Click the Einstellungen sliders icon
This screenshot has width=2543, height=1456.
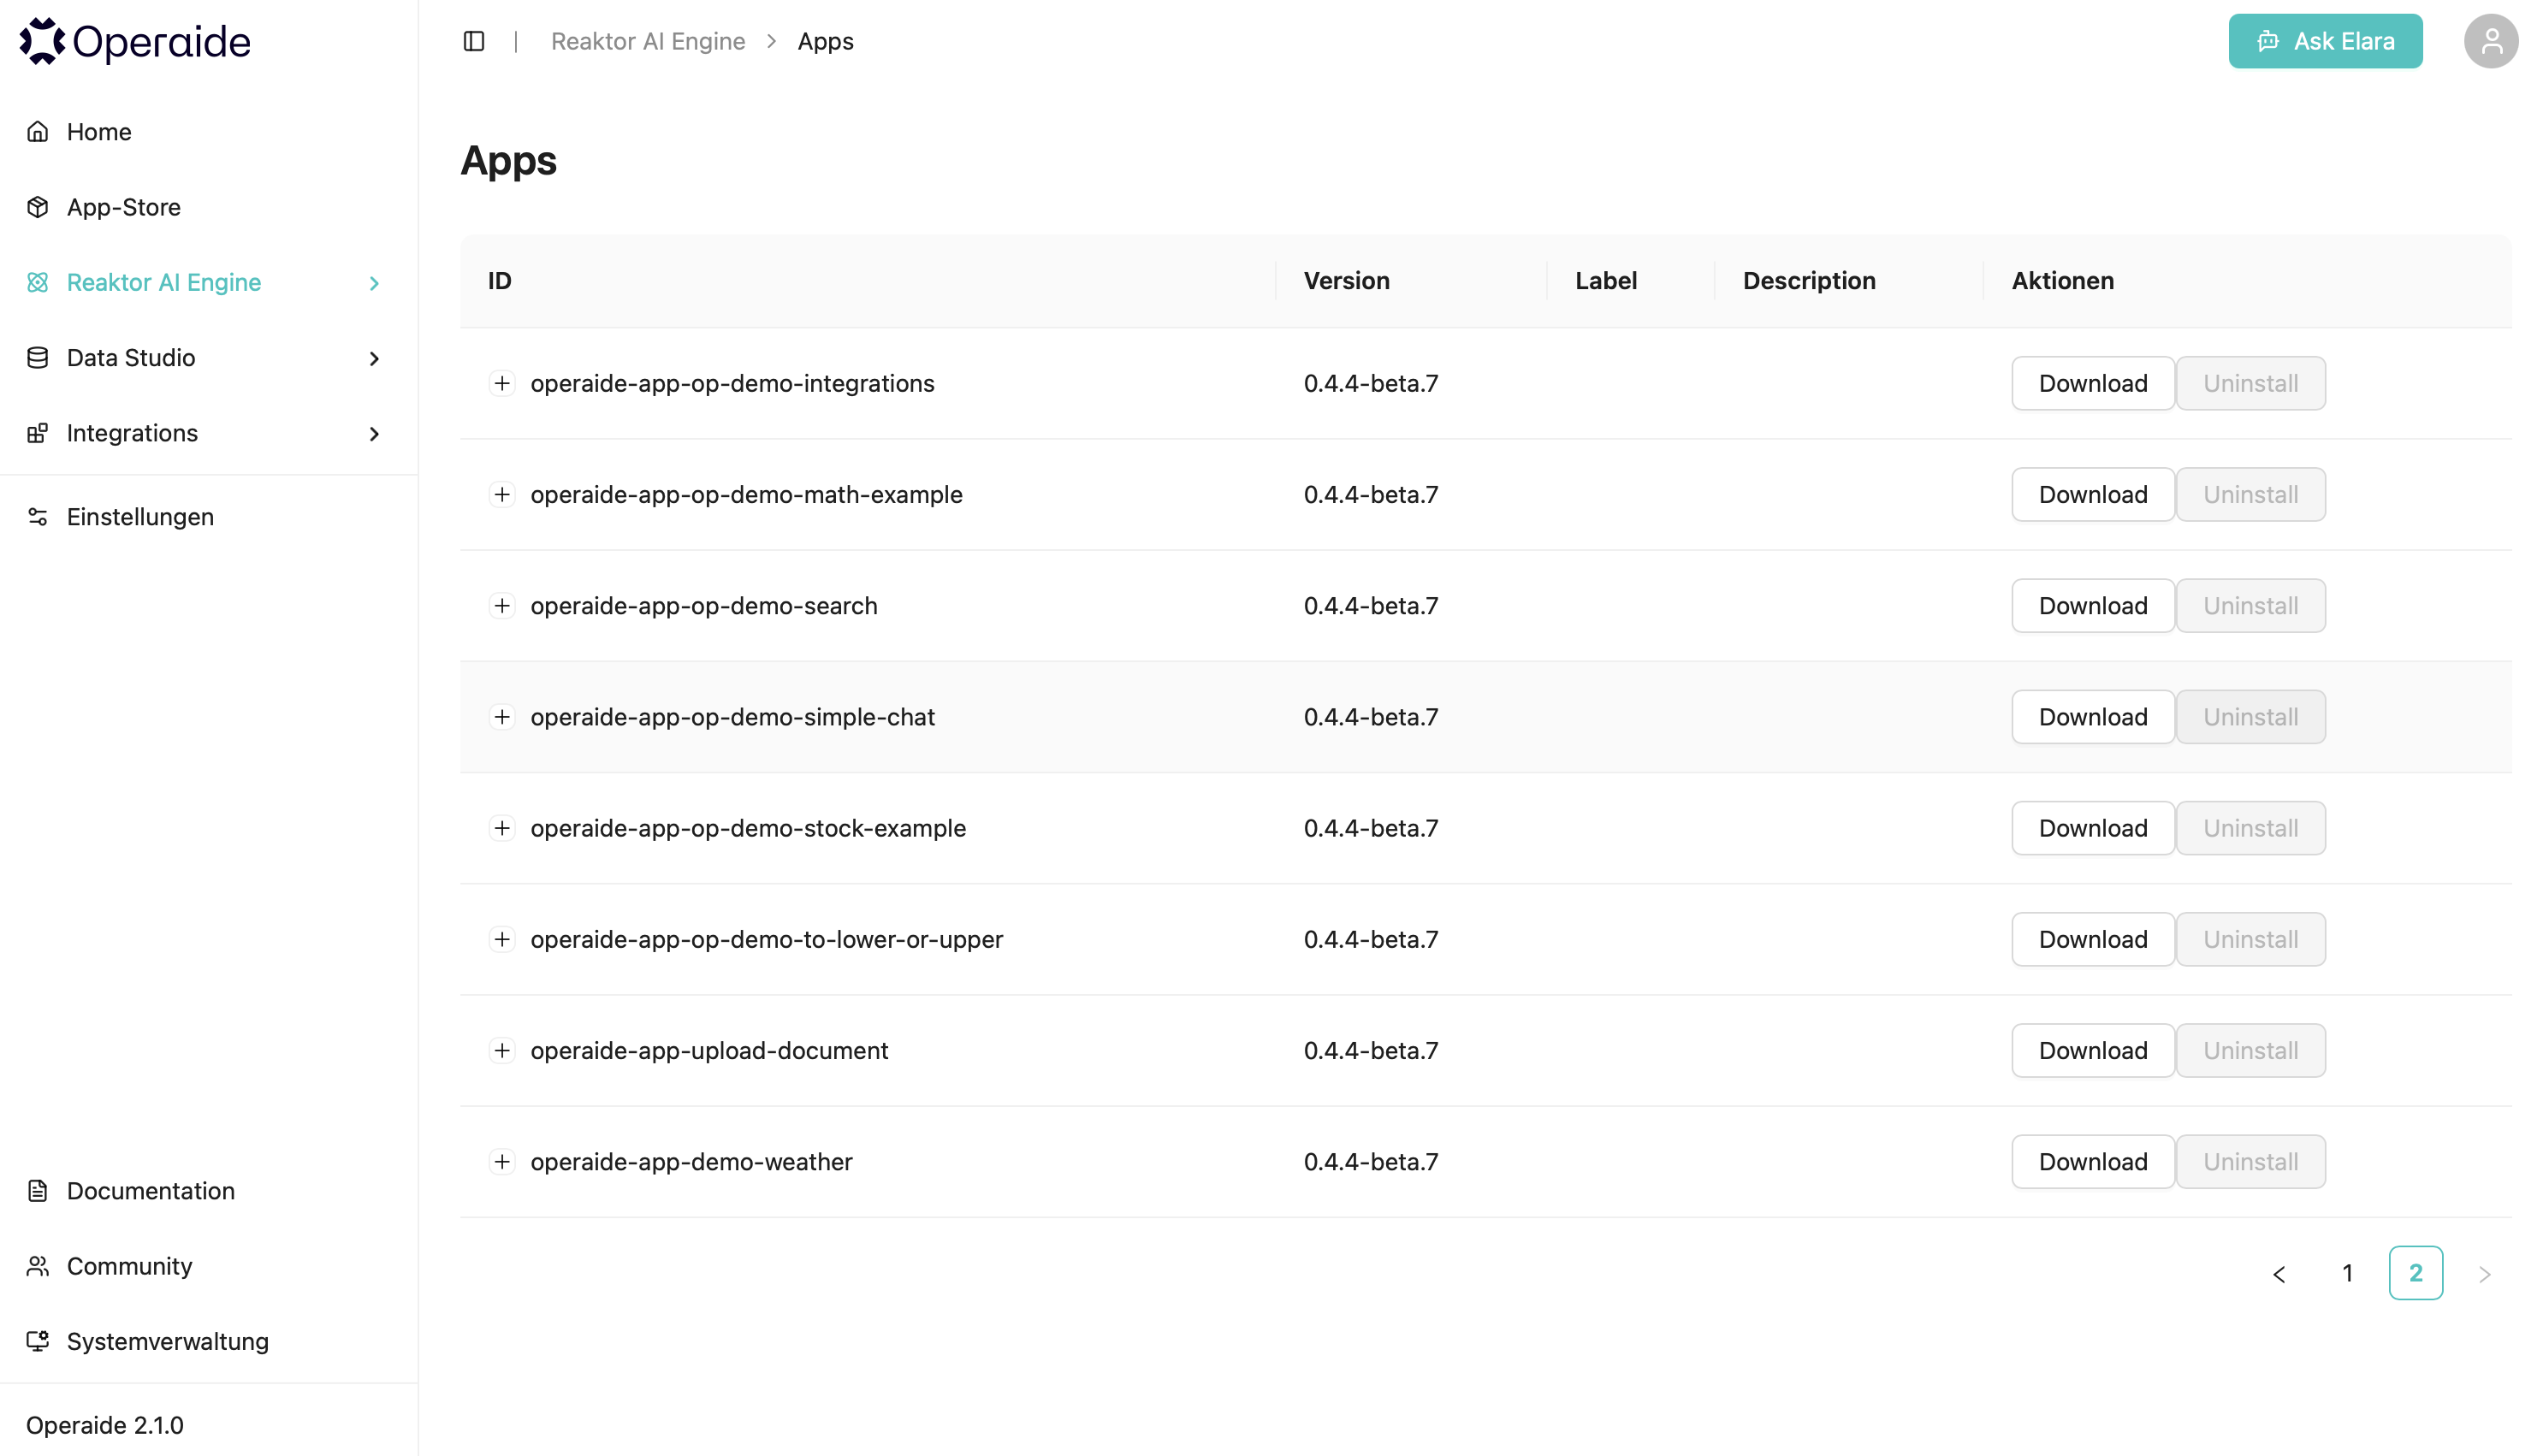click(x=38, y=517)
